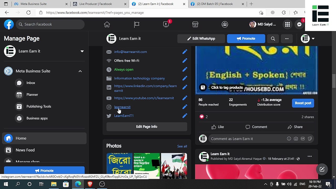Open a new browser tab
The image size is (336, 189).
click(251, 4)
